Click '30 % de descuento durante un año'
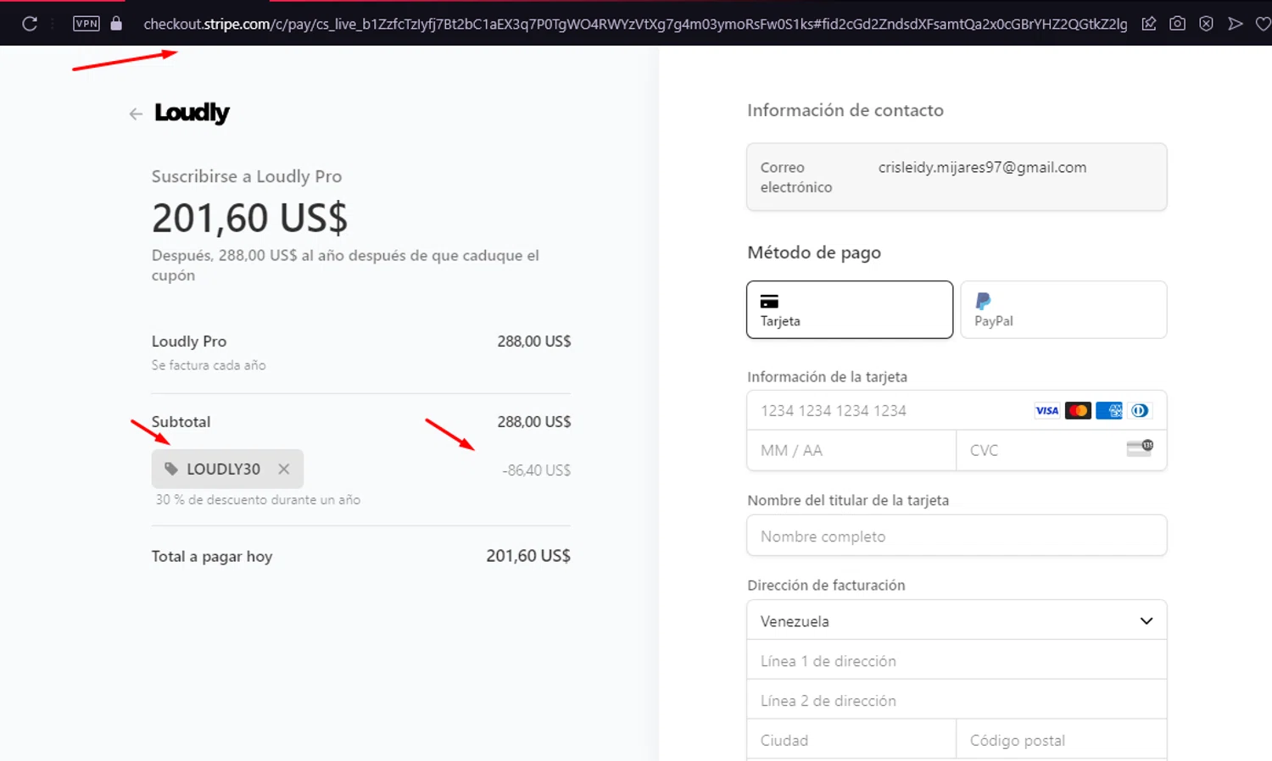Screen dimensions: 1272x761 pyautogui.click(x=258, y=500)
